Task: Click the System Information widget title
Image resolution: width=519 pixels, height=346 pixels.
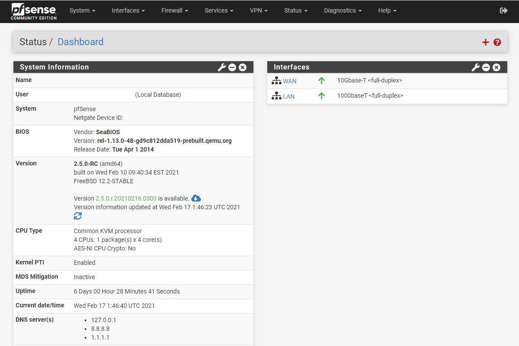Action: point(54,67)
